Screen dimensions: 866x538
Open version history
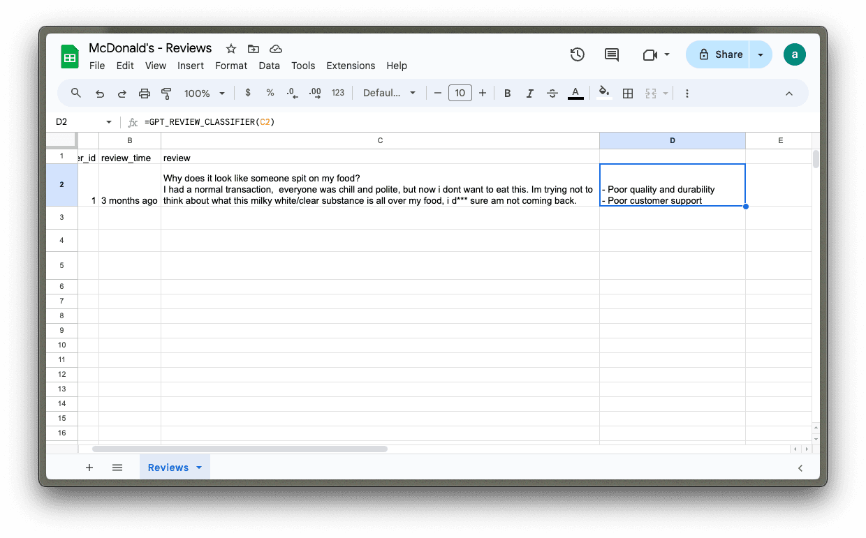point(577,54)
